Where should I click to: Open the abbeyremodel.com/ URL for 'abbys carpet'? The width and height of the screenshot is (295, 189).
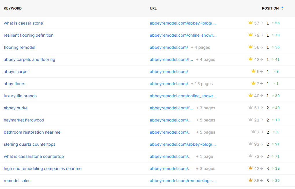169,72
